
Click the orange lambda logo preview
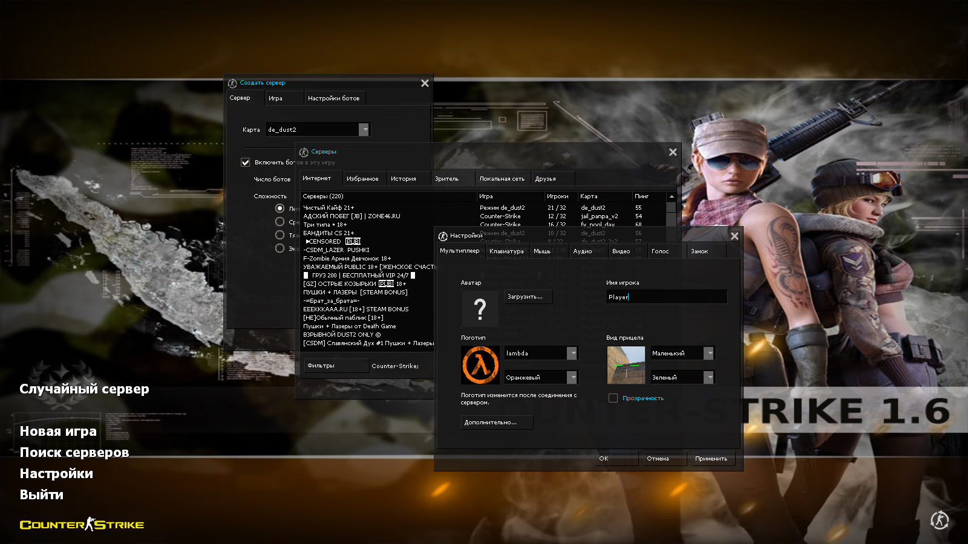click(480, 365)
